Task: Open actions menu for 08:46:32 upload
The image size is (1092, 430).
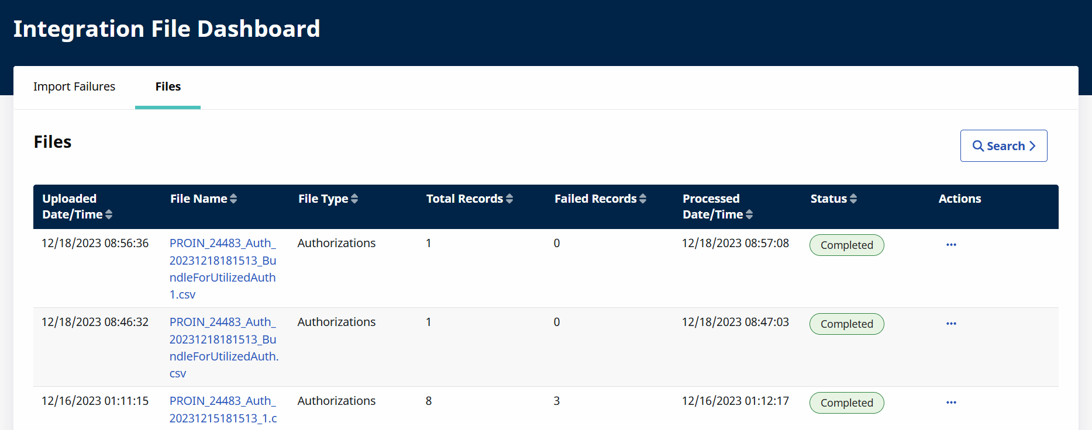Action: pyautogui.click(x=951, y=324)
